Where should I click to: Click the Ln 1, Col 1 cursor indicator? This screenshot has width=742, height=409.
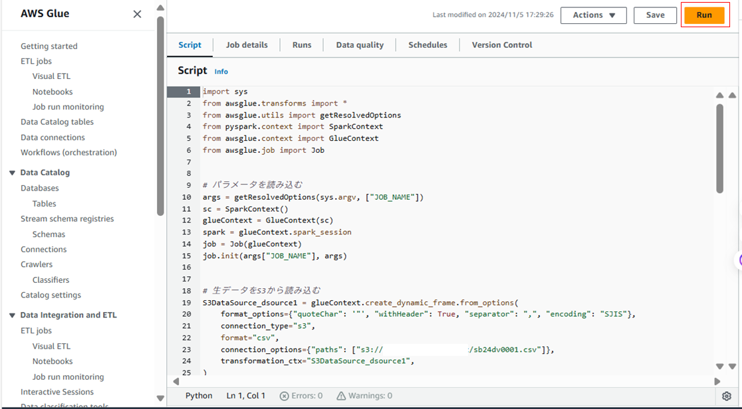[x=245, y=396]
